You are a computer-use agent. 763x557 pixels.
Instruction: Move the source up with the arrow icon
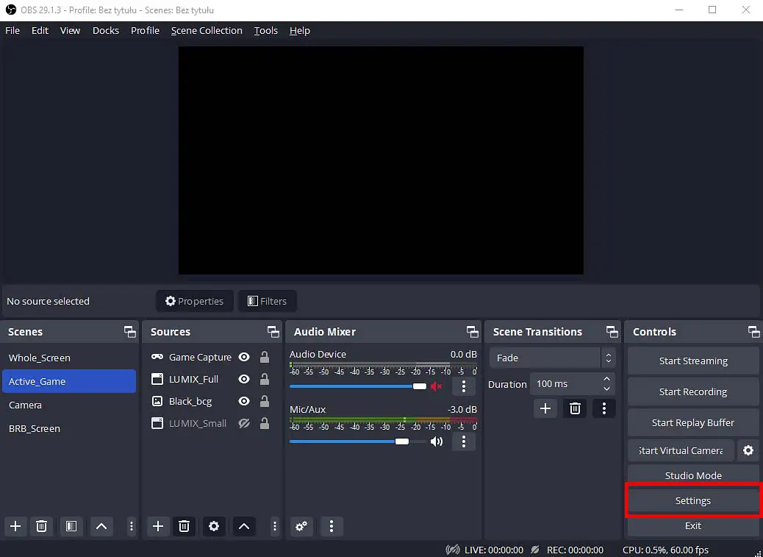click(x=244, y=526)
